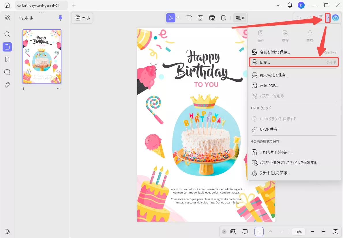Start slideshow presentation mode icon
Screen dimensions: 343x238
245,232
